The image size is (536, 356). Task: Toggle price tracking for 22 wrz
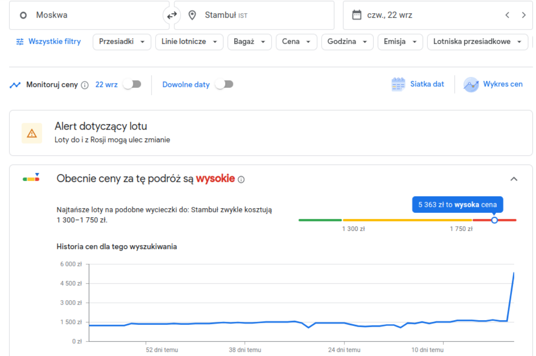pyautogui.click(x=132, y=85)
